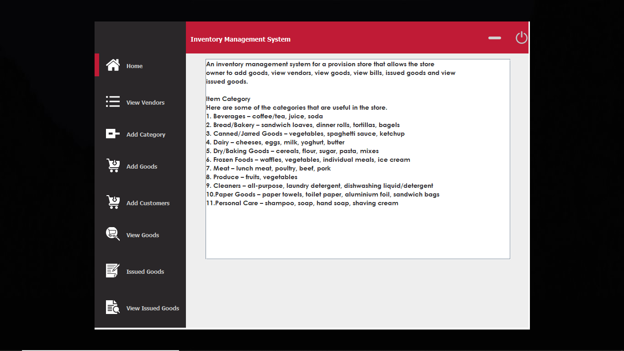This screenshot has height=351, width=624.
Task: Click the '10.Paper Goods' line
Action: point(323,195)
